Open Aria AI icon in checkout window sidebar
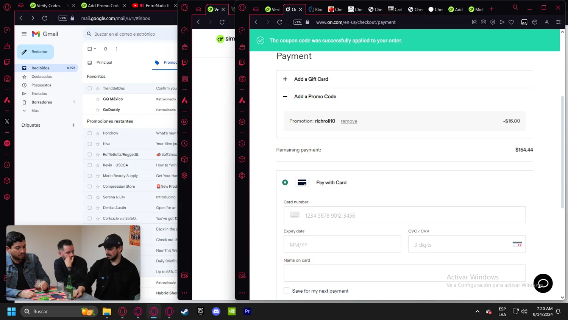Viewport: 568px width, 320px height. coord(242,100)
